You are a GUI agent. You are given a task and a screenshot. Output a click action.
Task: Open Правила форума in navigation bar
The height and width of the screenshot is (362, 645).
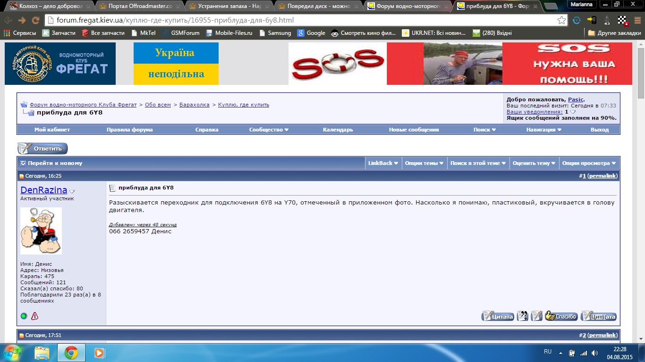129,130
